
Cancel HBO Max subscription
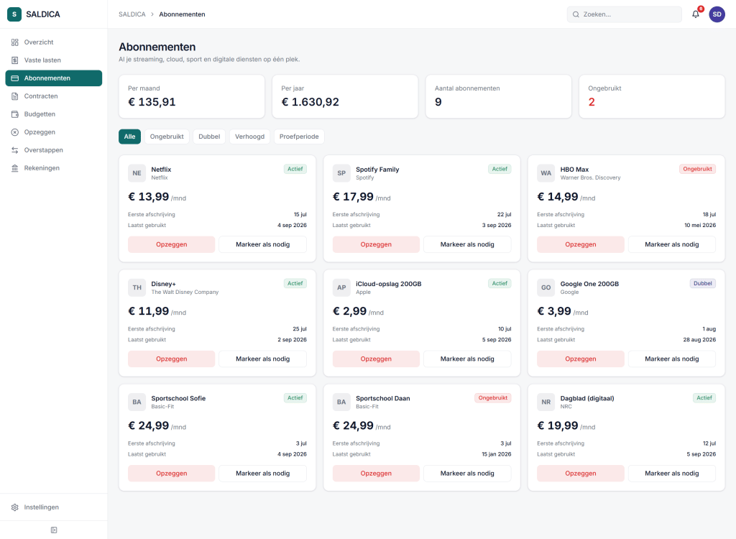(581, 244)
